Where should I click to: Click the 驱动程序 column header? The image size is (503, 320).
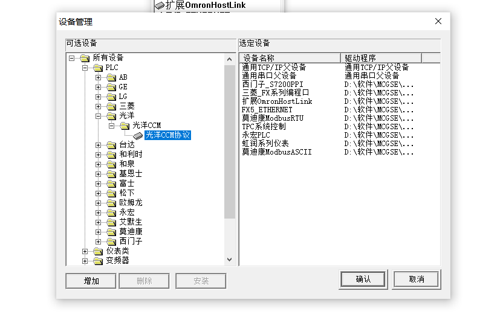click(381, 58)
